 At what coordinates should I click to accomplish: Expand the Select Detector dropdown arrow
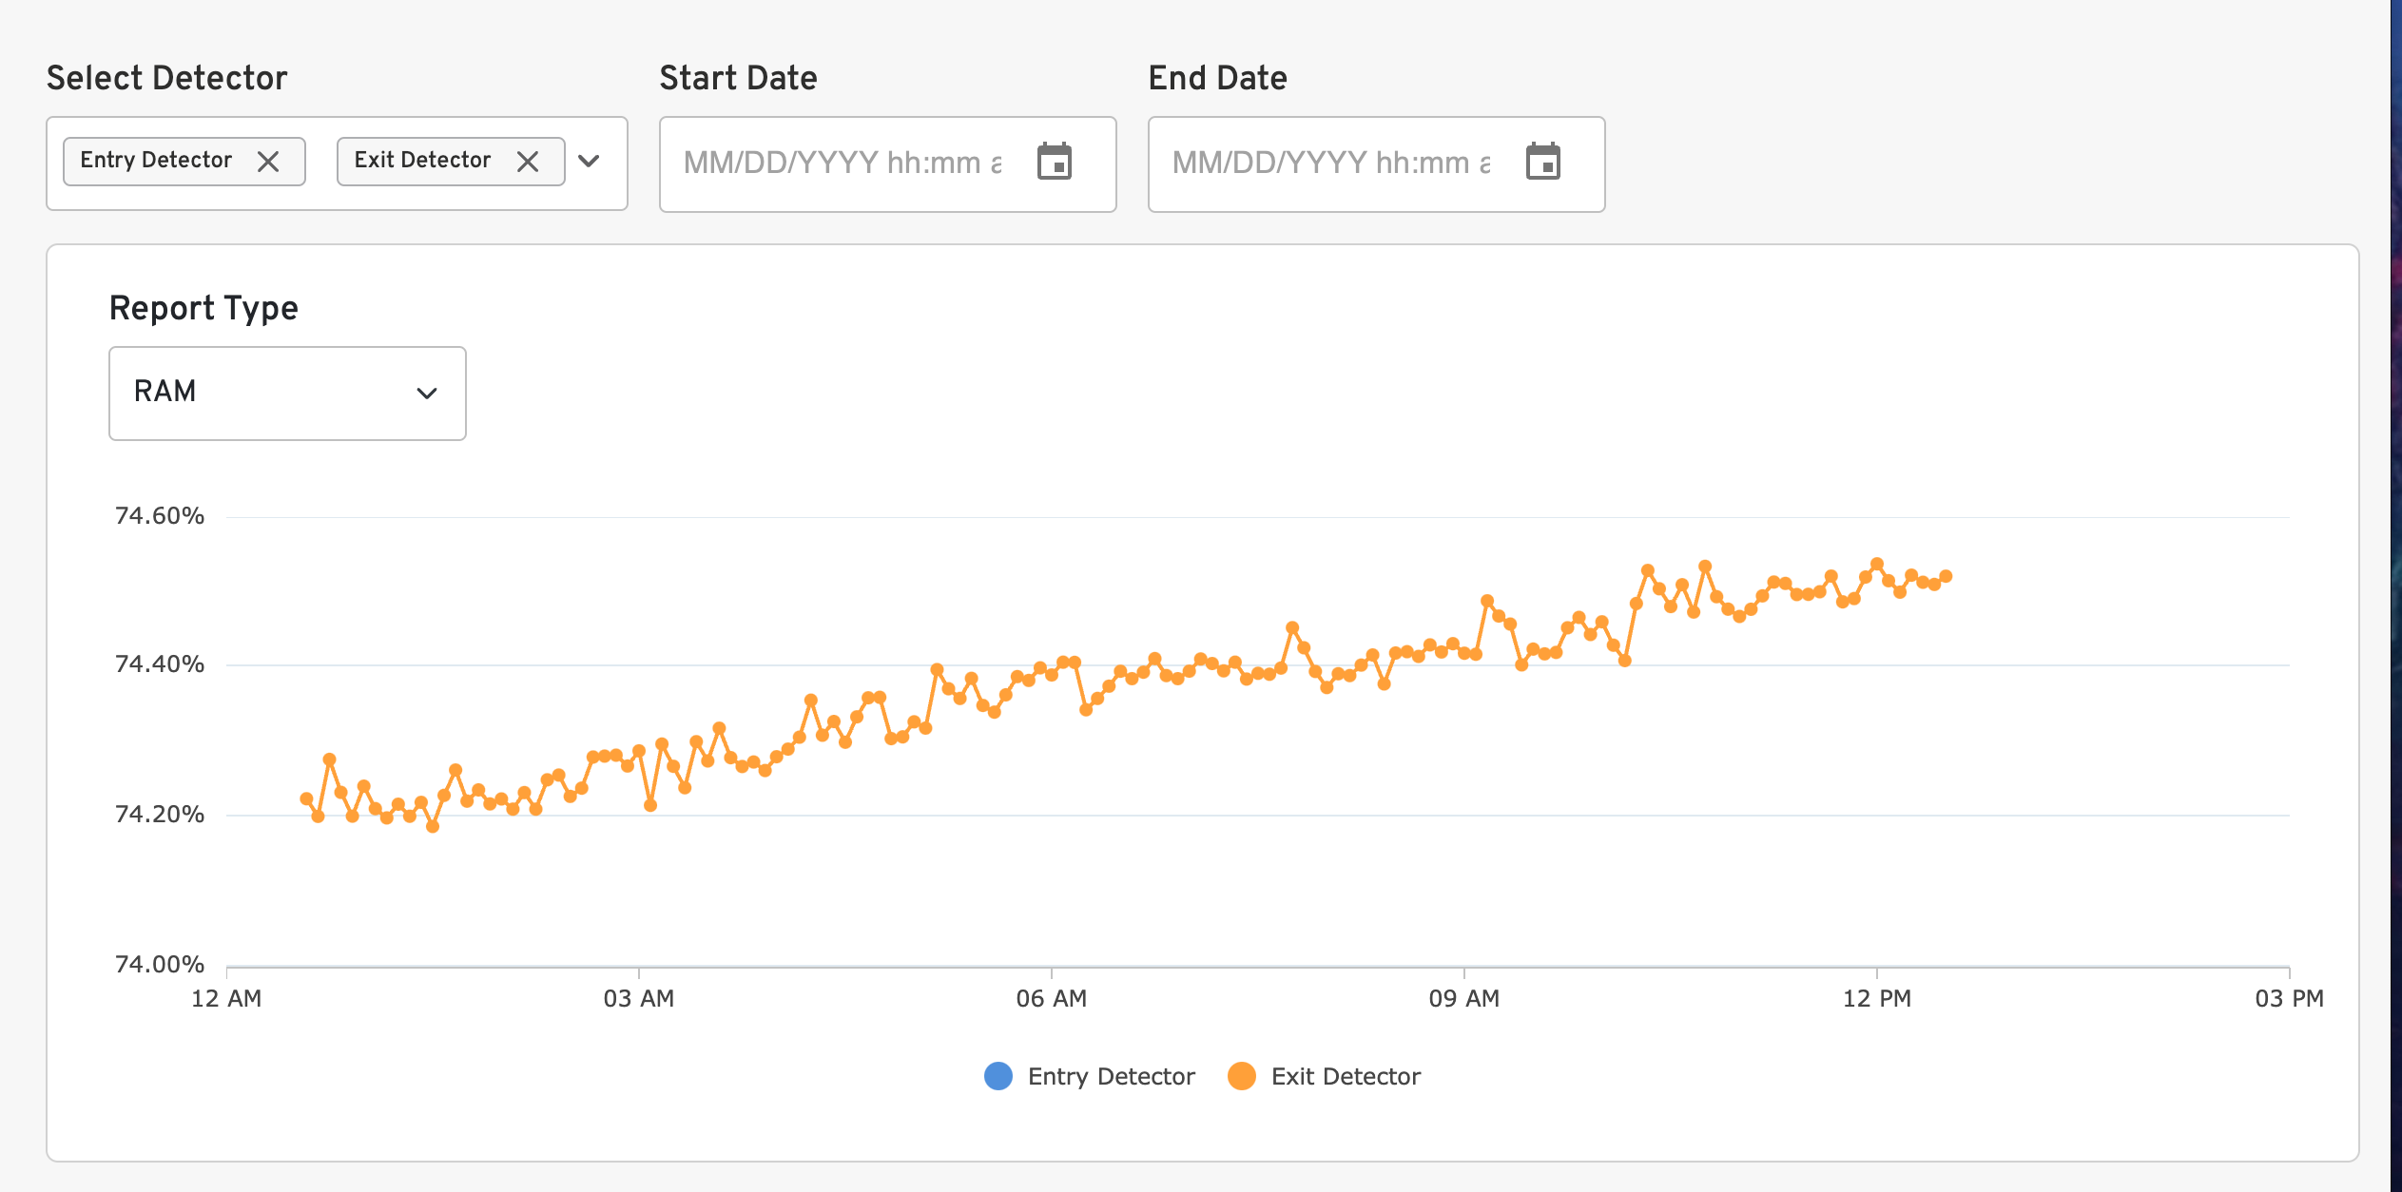(590, 162)
